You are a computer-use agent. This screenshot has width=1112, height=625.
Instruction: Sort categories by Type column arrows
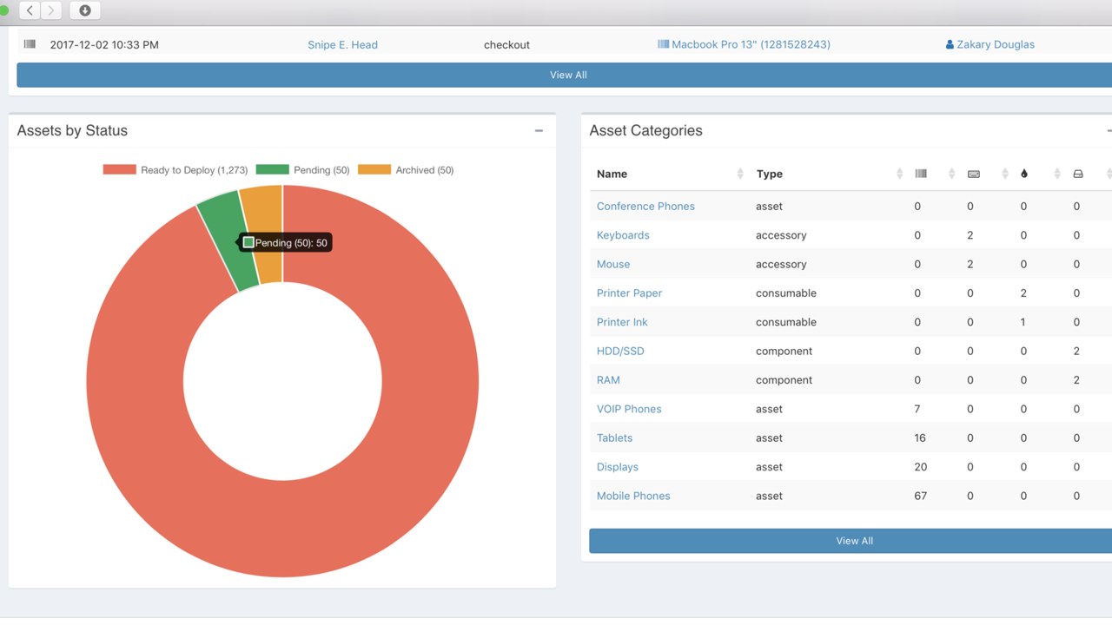tap(899, 174)
